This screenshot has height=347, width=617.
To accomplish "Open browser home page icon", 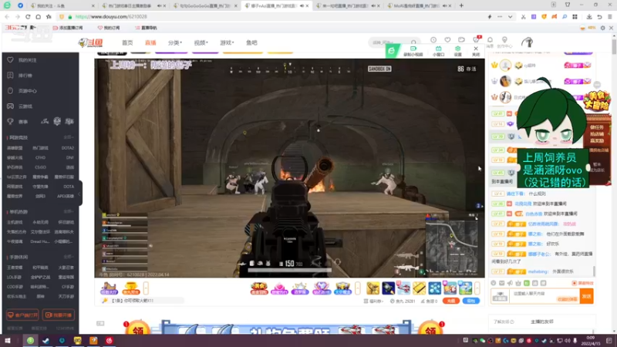I will click(38, 17).
